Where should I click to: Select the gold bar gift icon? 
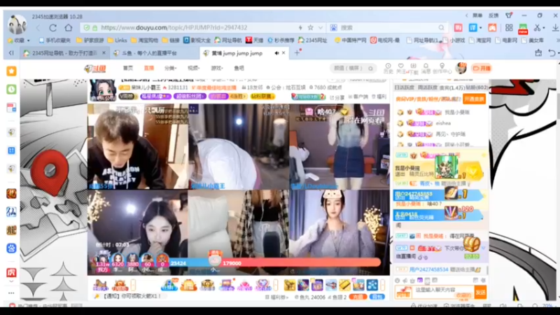click(x=344, y=285)
